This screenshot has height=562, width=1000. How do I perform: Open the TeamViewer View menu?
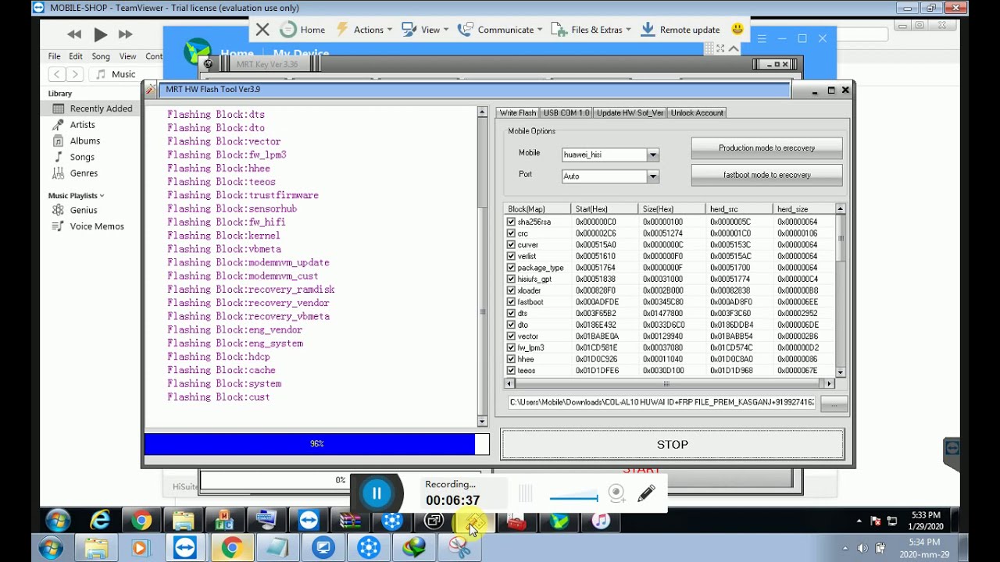[425, 30]
